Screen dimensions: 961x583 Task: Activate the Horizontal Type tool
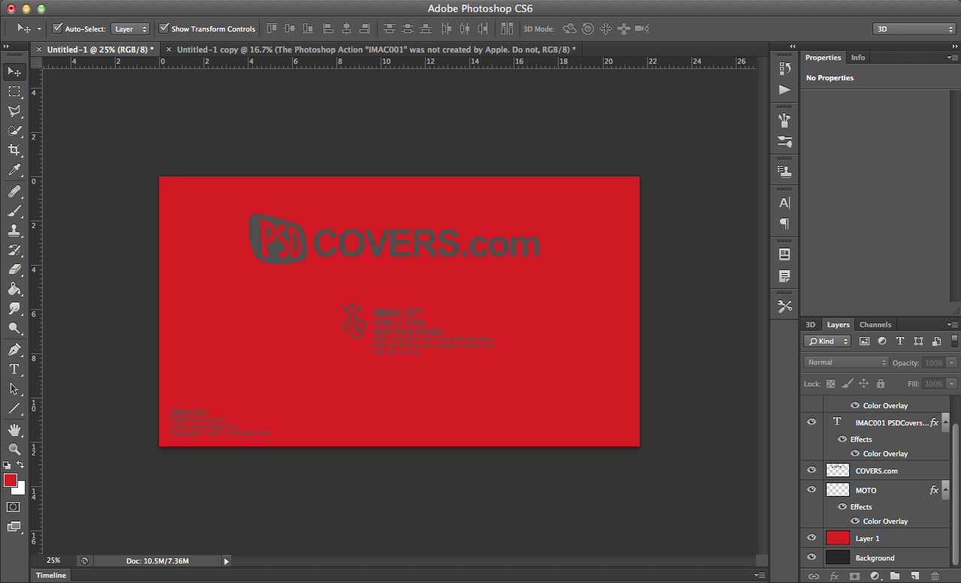coord(14,369)
